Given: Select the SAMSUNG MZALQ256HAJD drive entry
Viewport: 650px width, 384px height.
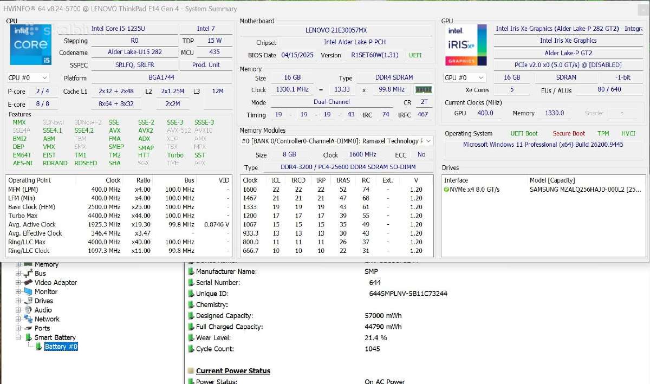Looking at the screenshot, I should tap(544, 190).
